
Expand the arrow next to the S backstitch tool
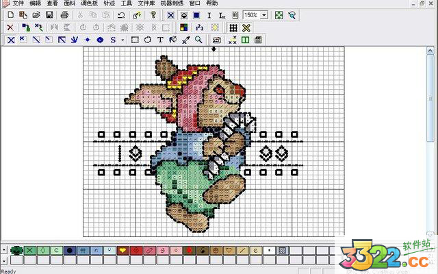(123, 40)
